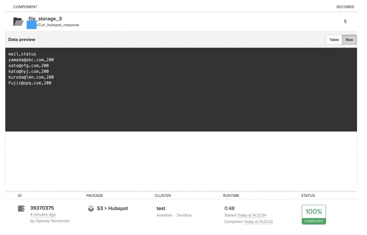Click the Fujii@opq.com,200 row

[30, 83]
